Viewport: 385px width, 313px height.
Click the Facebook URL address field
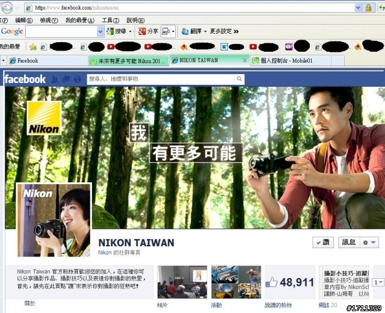click(x=190, y=8)
